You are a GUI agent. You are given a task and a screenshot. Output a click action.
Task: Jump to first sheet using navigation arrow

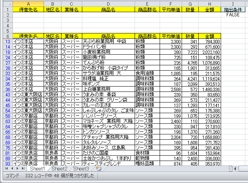click(x=6, y=168)
